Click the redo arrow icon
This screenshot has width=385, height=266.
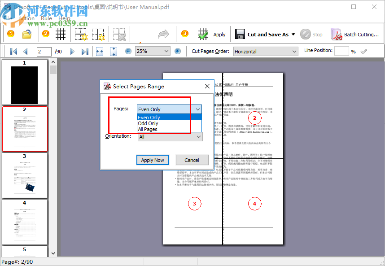coord(163,34)
